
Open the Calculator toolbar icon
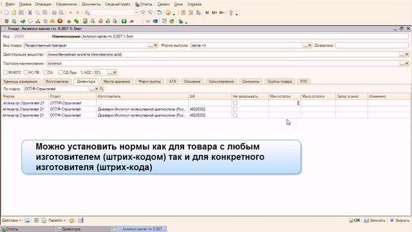[x=183, y=13]
